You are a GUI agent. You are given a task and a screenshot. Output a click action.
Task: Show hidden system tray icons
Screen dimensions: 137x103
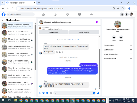tap(110, 100)
